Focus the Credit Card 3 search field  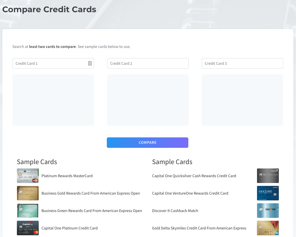point(242,63)
